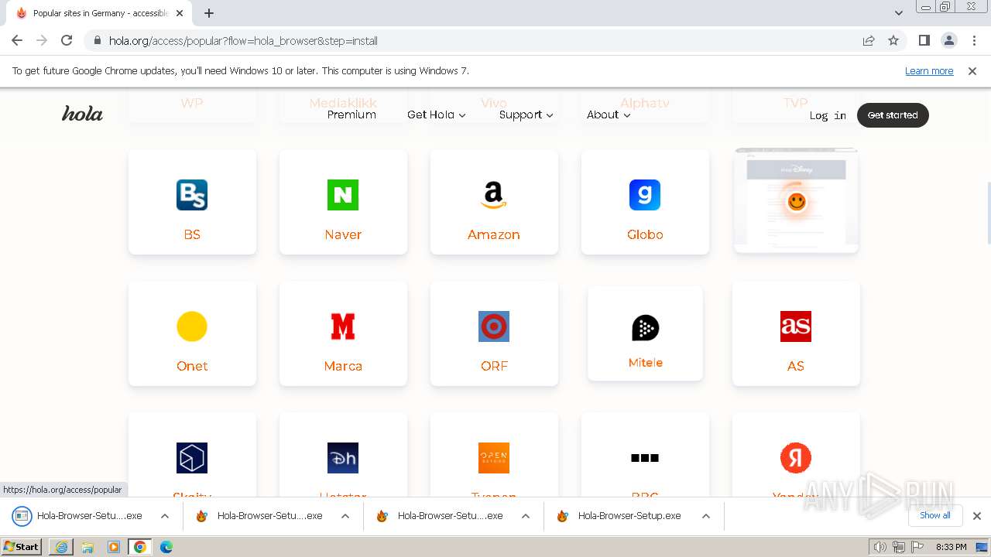The height and width of the screenshot is (557, 991).
Task: Open the Tvopen orange icon tile
Action: coord(494,458)
